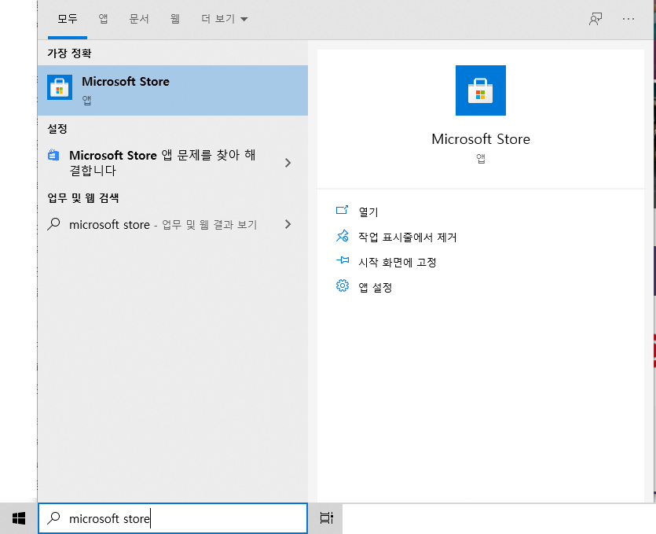Expand the 더 보기 dropdown
Image resolution: width=656 pixels, height=534 pixels.
[224, 19]
